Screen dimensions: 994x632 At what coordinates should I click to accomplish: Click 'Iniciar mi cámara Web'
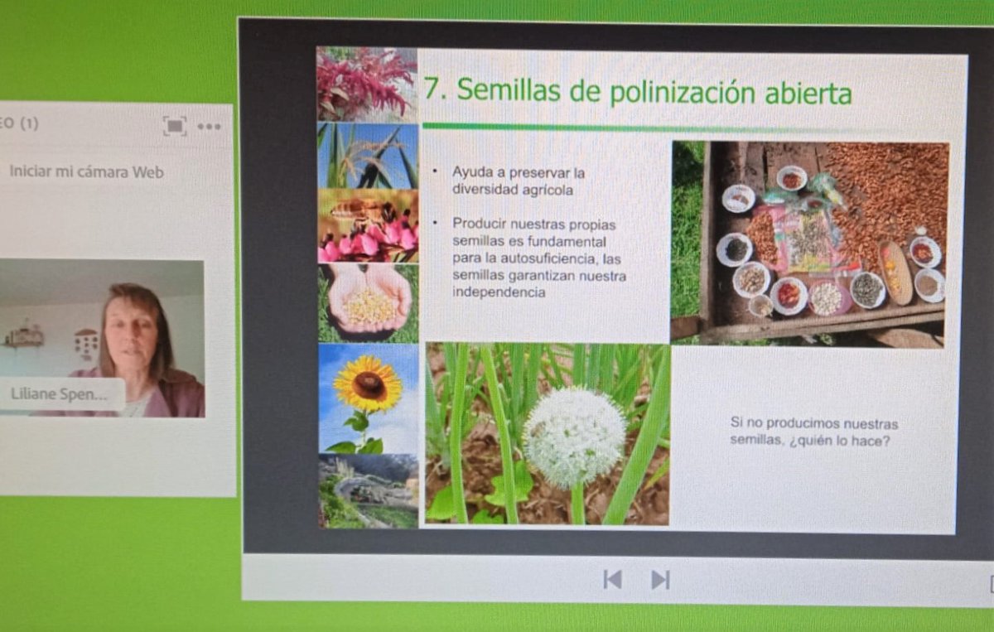pyautogui.click(x=87, y=172)
